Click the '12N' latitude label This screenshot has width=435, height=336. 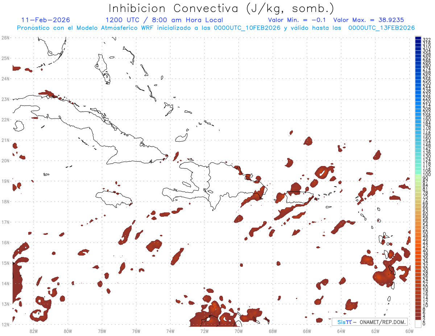click(5, 324)
